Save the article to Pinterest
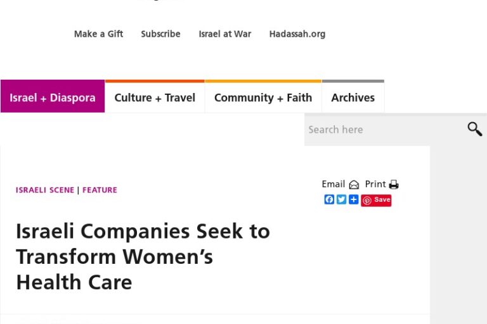 click(376, 200)
